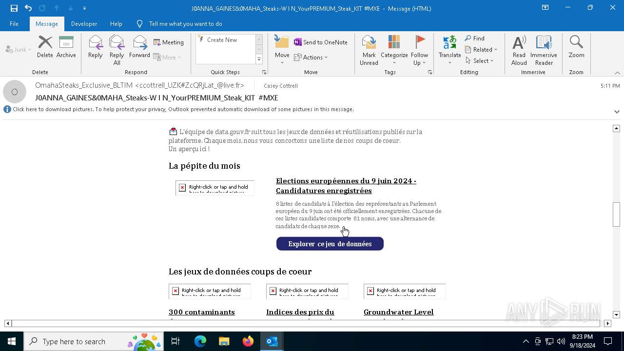Start Read Aloud
Viewport: 624px width, 351px height.
point(519,50)
